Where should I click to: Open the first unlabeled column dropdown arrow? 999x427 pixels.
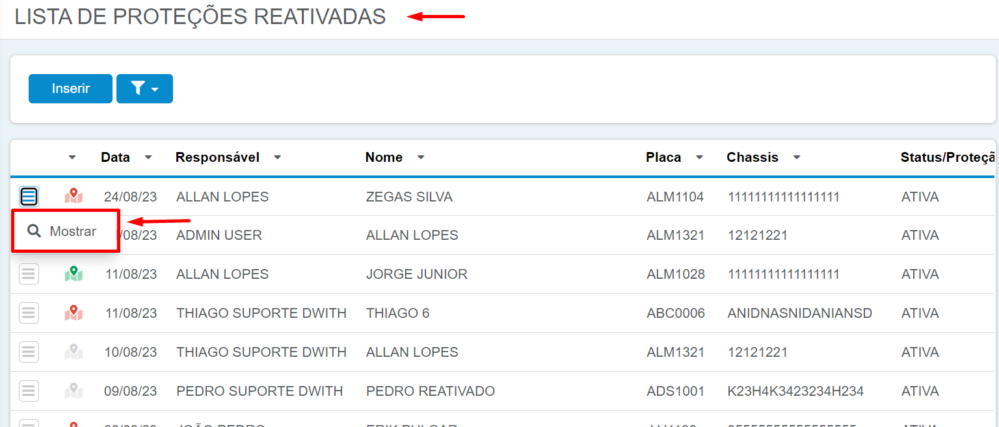pos(72,157)
